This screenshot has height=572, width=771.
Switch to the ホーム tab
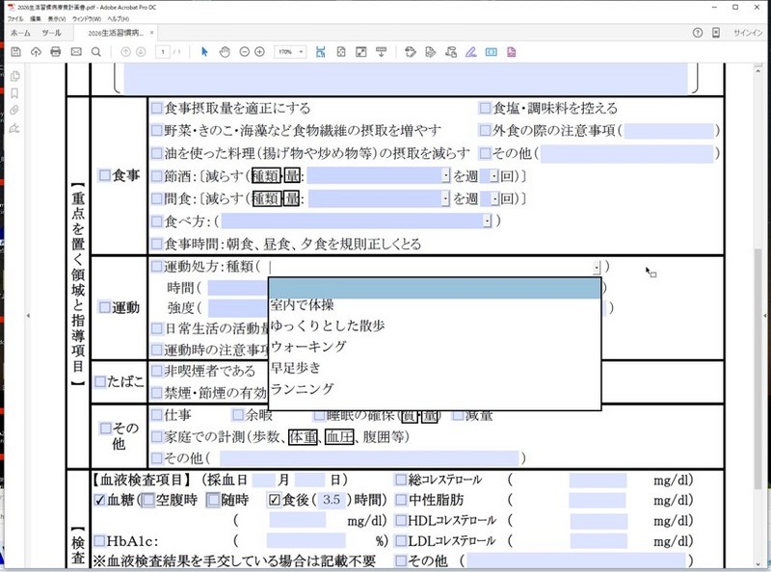[x=20, y=33]
